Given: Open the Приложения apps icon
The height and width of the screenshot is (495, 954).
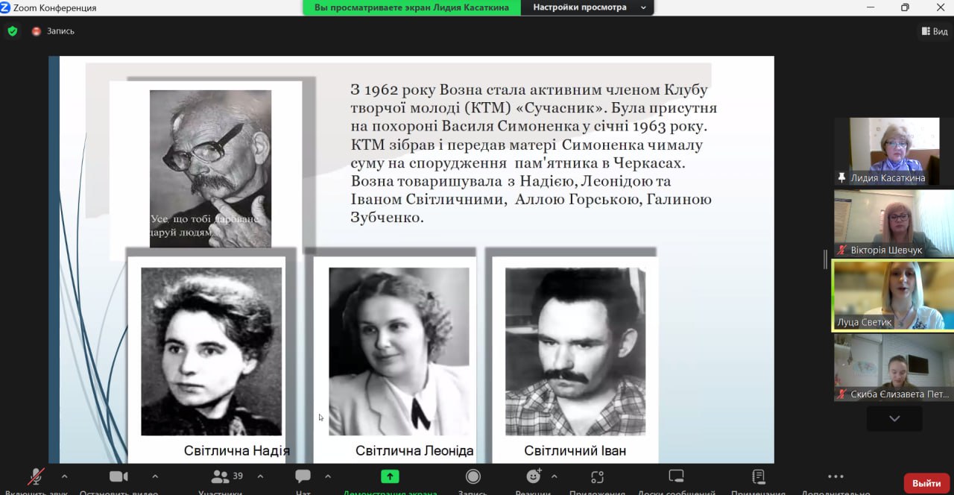Looking at the screenshot, I should pyautogui.click(x=597, y=476).
